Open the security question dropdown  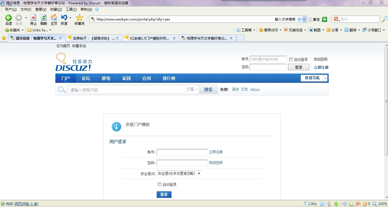179,173
